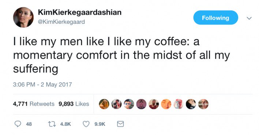Click the reply speech bubble icon

click(18, 124)
